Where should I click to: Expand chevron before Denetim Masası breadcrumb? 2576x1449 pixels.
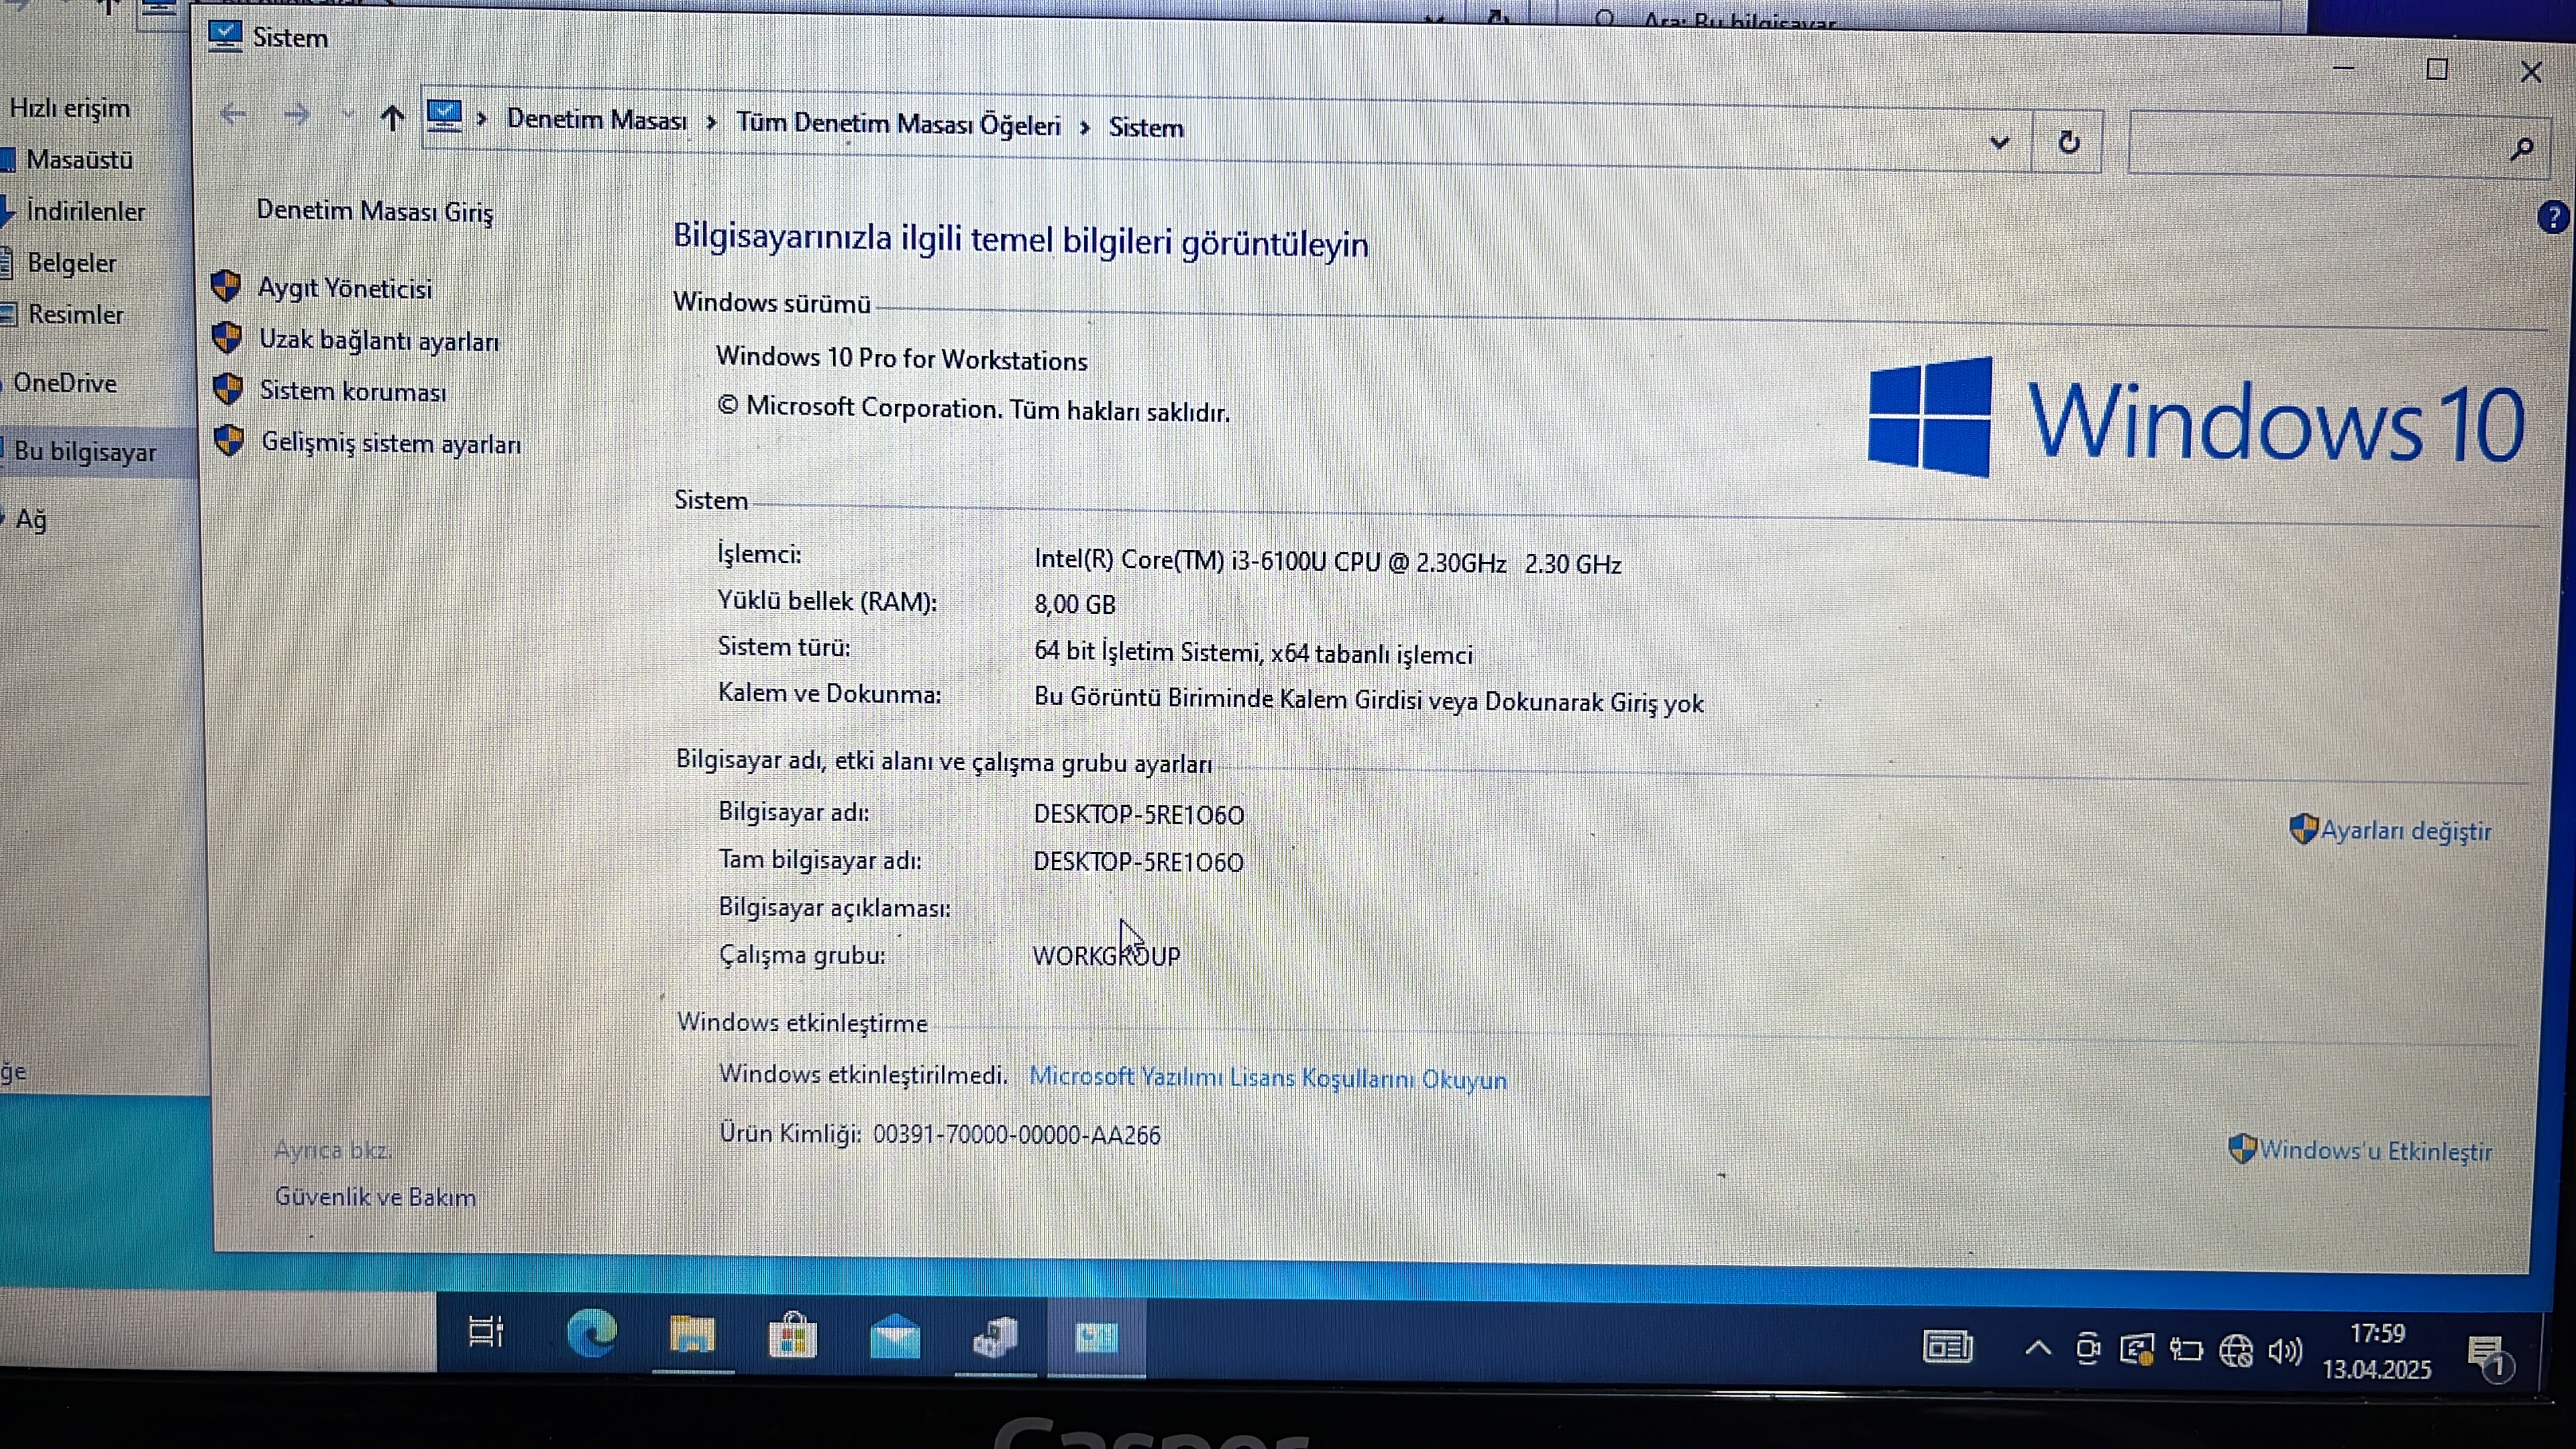482,119
